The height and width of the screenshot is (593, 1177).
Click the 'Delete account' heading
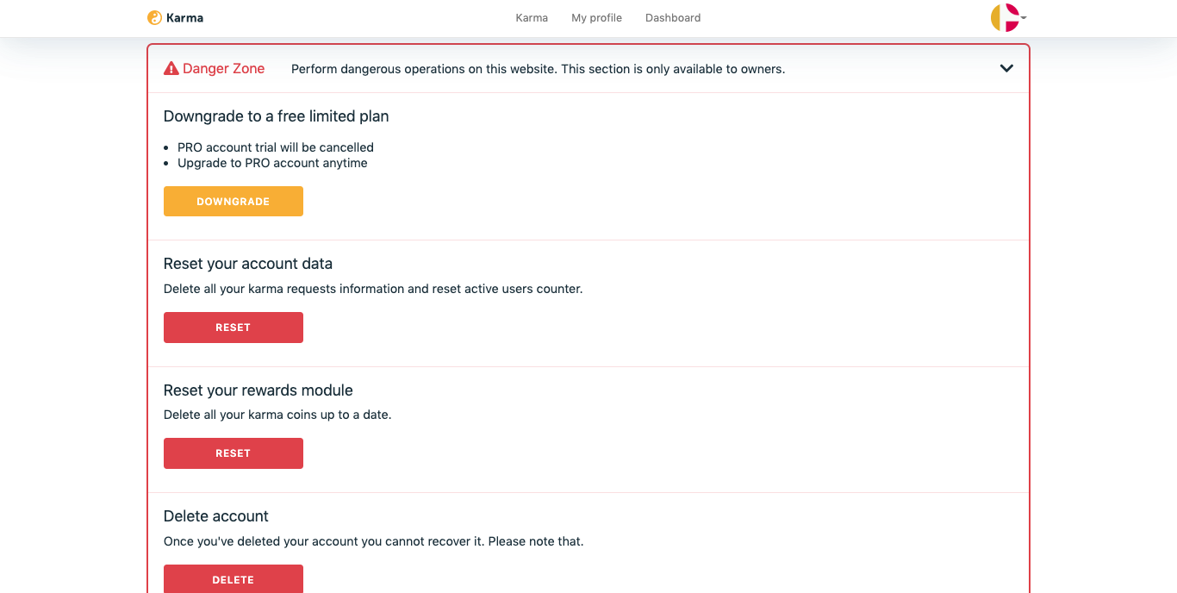tap(216, 516)
